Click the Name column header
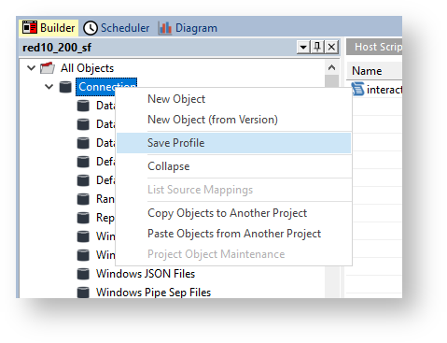447x343 pixels. (x=374, y=71)
